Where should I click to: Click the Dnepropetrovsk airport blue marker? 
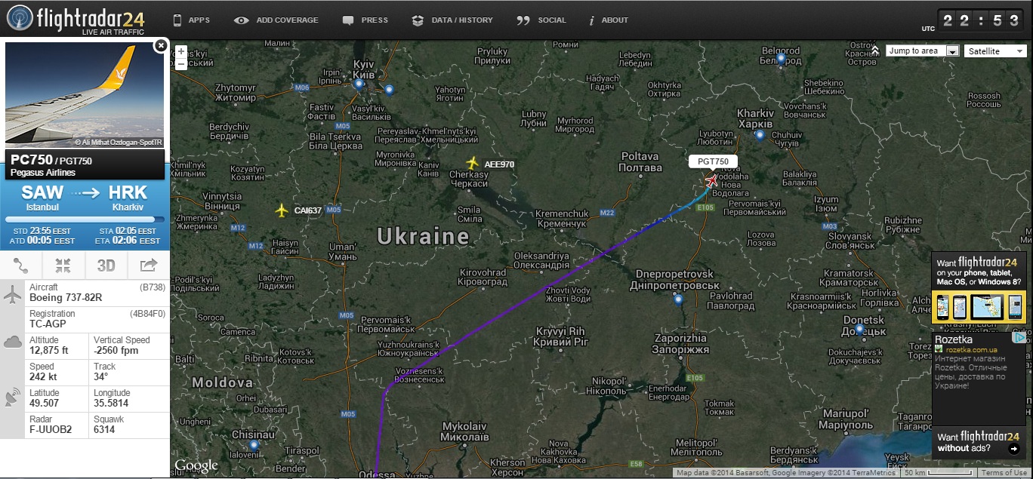pos(677,299)
